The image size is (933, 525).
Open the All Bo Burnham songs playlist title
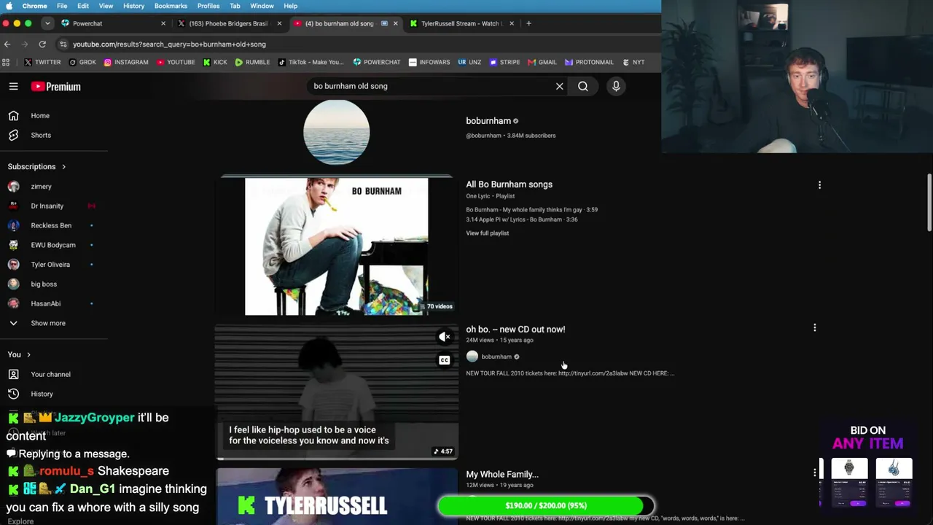click(x=510, y=184)
